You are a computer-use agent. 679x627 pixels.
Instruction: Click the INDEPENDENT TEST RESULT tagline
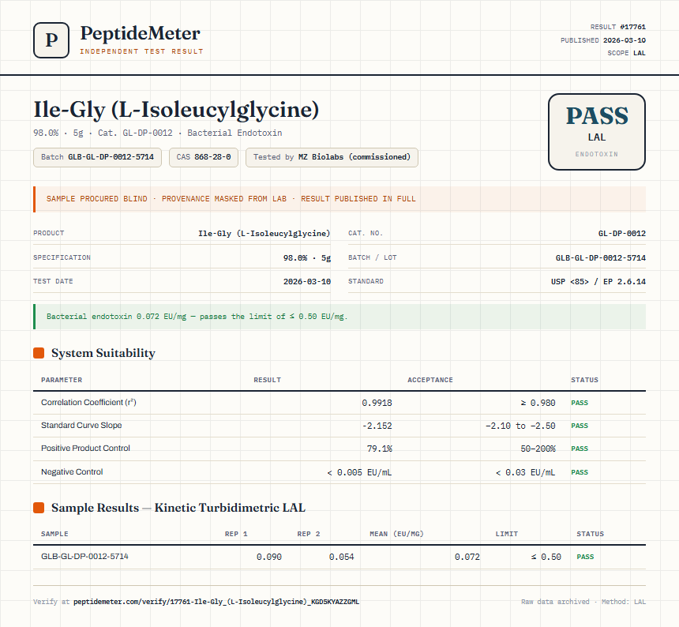[x=141, y=51]
